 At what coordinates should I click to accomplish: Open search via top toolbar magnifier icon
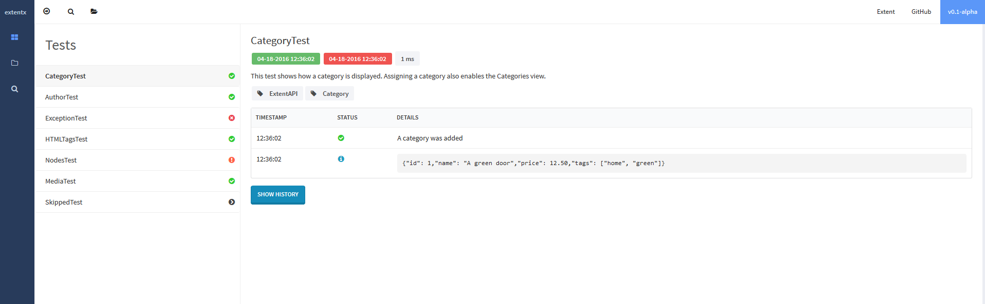tap(71, 11)
